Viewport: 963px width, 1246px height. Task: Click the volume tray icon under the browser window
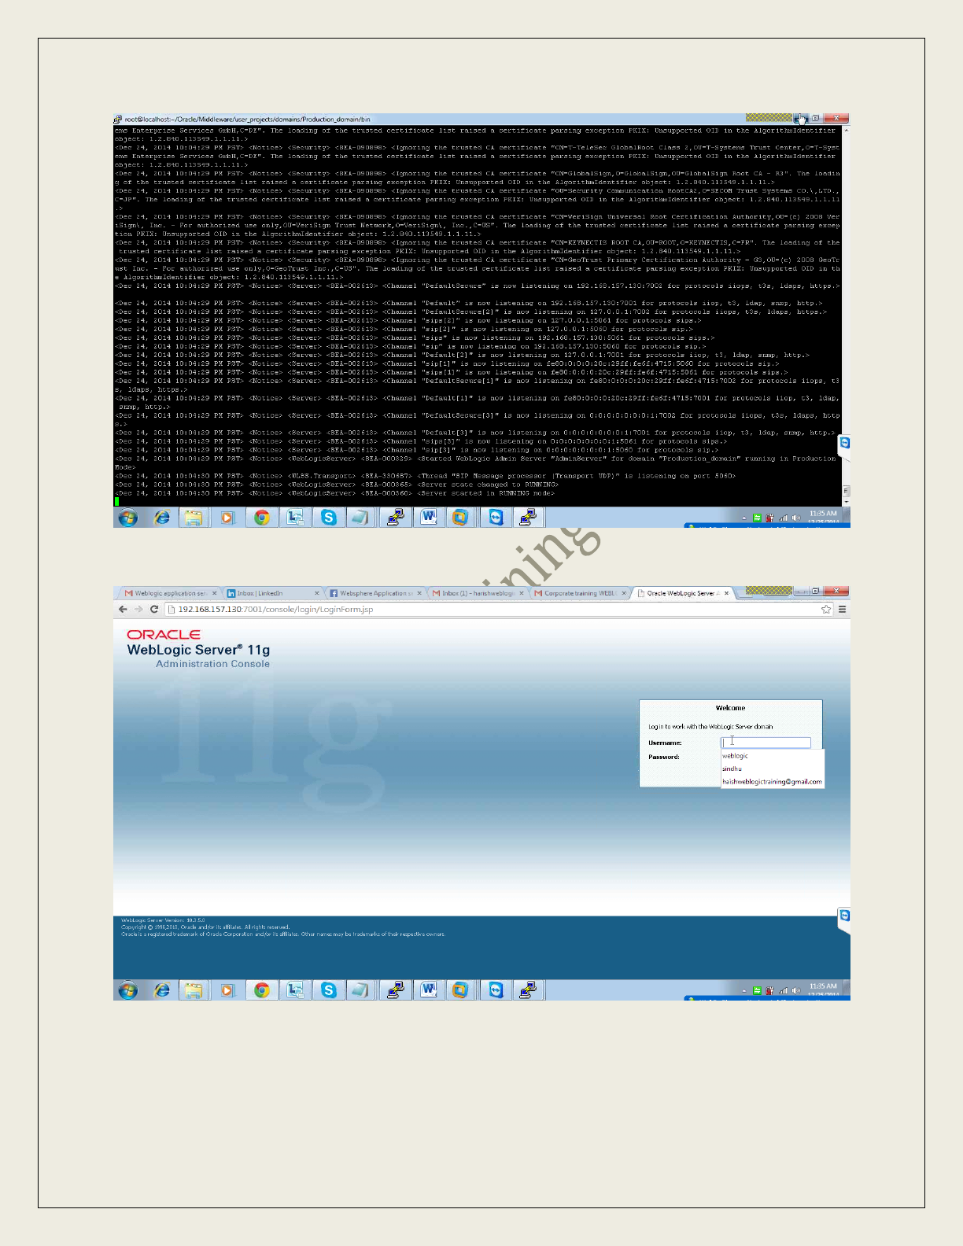pos(796,990)
